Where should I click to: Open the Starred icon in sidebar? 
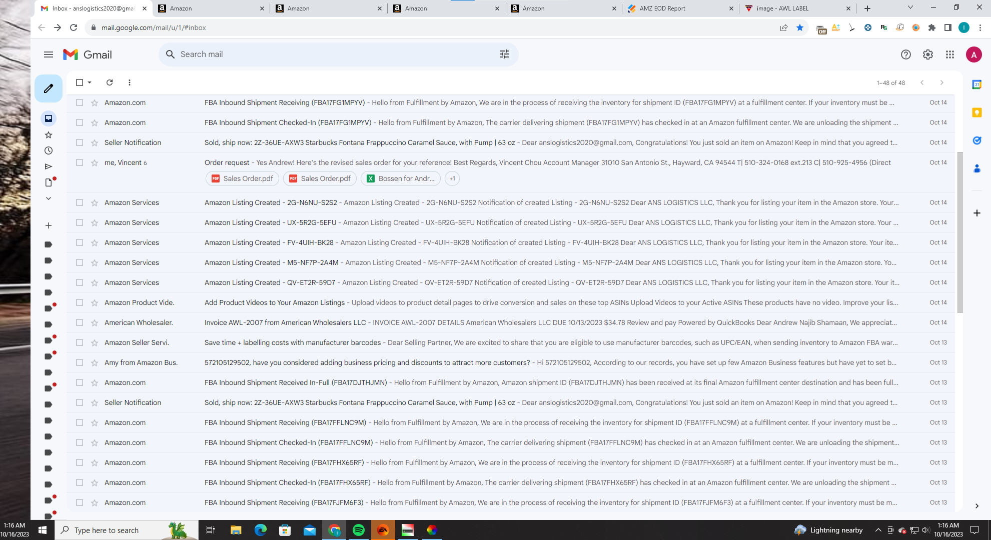point(49,134)
